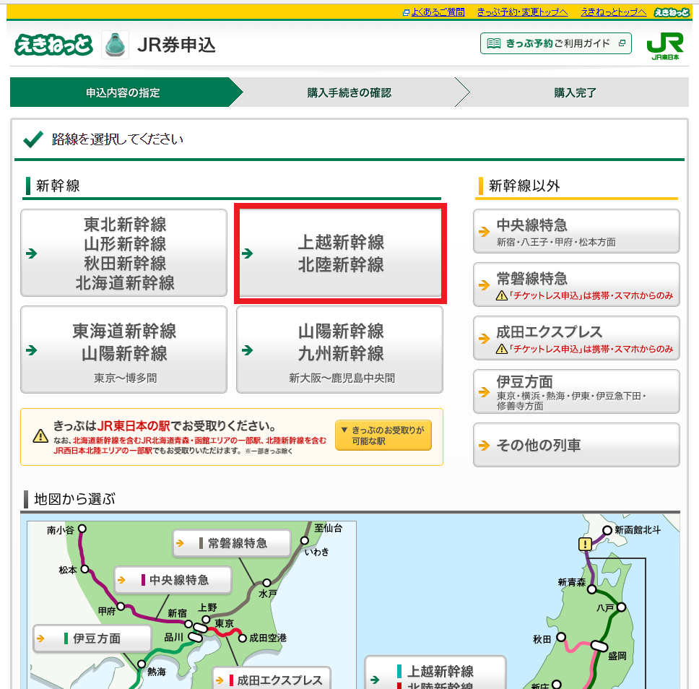
Task: Click the 東京 station label on map
Action: coord(225,623)
